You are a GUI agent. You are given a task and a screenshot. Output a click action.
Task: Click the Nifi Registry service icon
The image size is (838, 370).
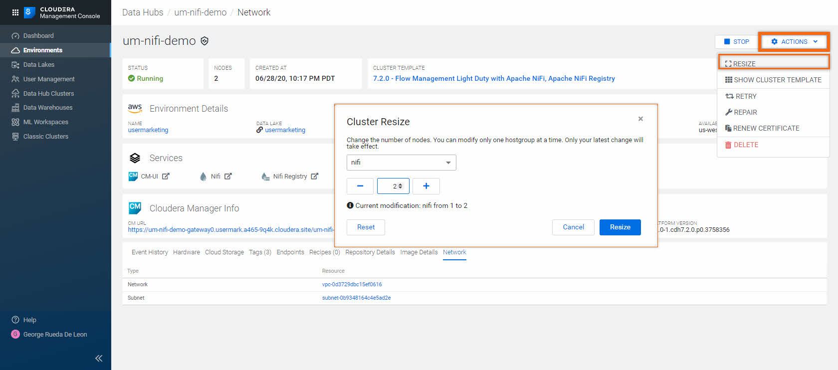tap(266, 177)
